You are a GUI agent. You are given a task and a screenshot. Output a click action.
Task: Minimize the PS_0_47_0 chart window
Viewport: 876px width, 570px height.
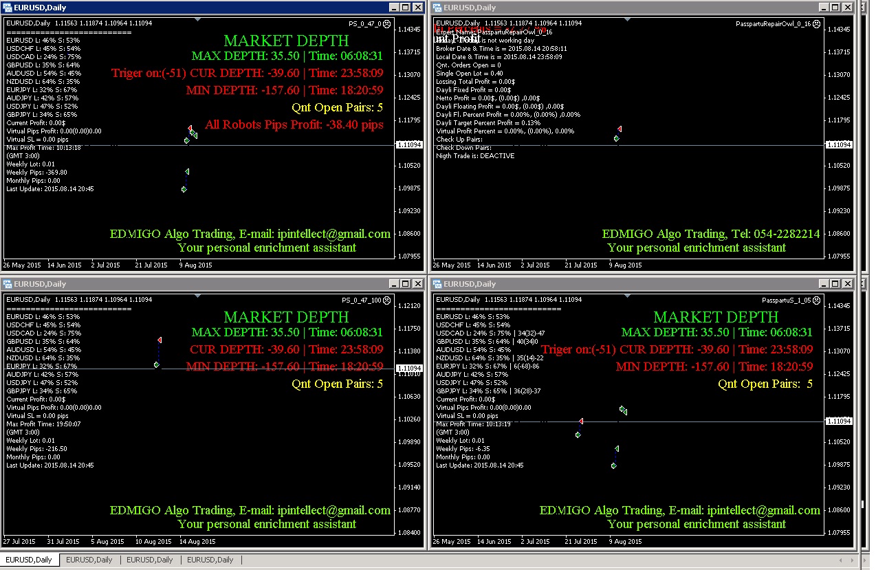click(394, 8)
